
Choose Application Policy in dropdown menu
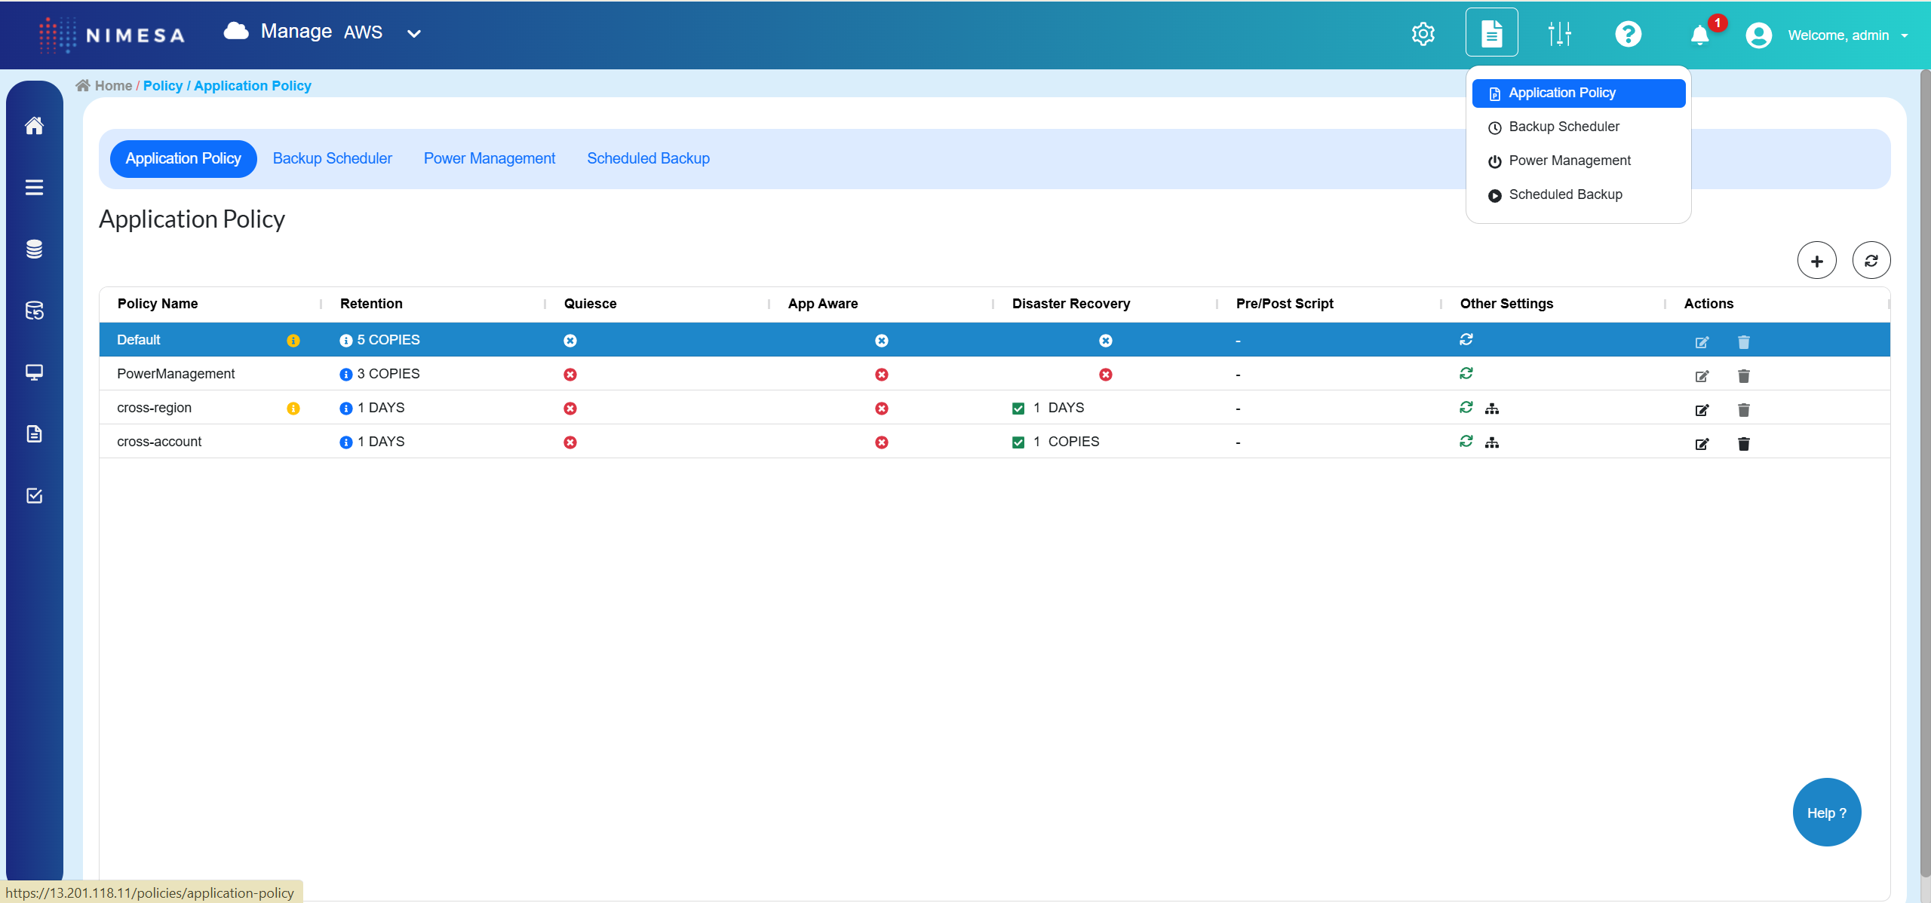pyautogui.click(x=1578, y=93)
